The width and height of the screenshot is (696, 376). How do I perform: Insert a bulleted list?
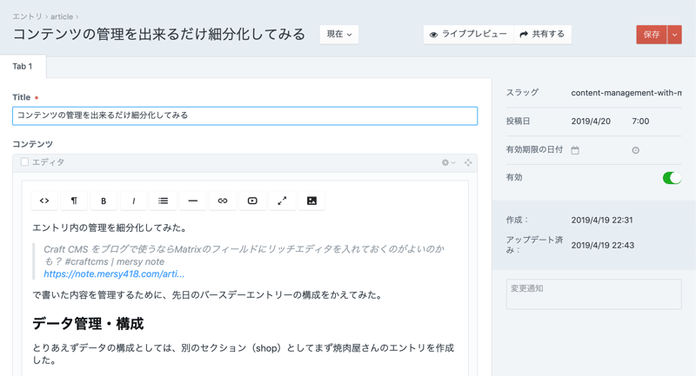pyautogui.click(x=164, y=201)
